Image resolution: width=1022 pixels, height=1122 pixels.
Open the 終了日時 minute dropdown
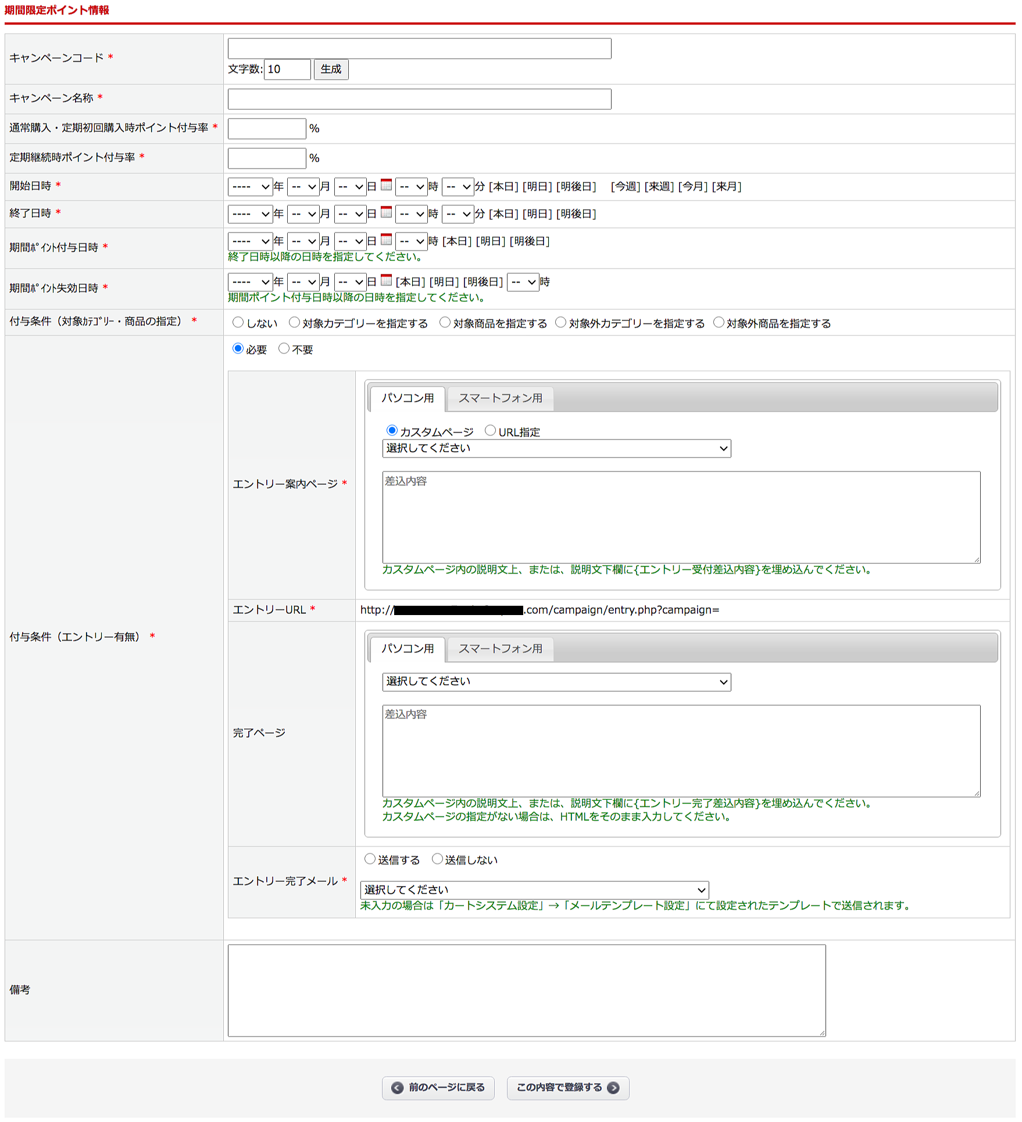pyautogui.click(x=458, y=214)
